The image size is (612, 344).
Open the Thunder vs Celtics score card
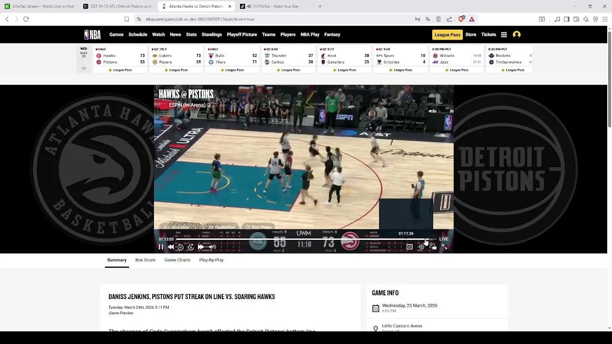coord(289,59)
